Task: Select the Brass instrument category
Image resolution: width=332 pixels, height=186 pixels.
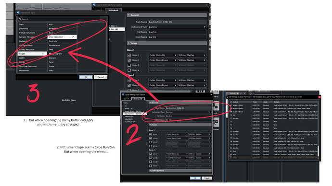Action: [32, 24]
